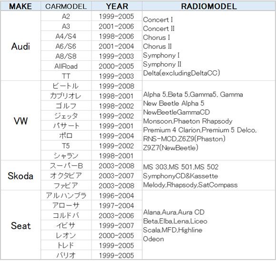276x261 pixels.
Task: Click the Alana,Aura,Aura CD line
Action: pos(174,212)
